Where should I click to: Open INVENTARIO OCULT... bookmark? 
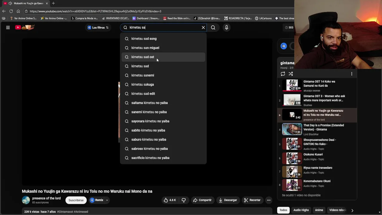click(x=115, y=18)
